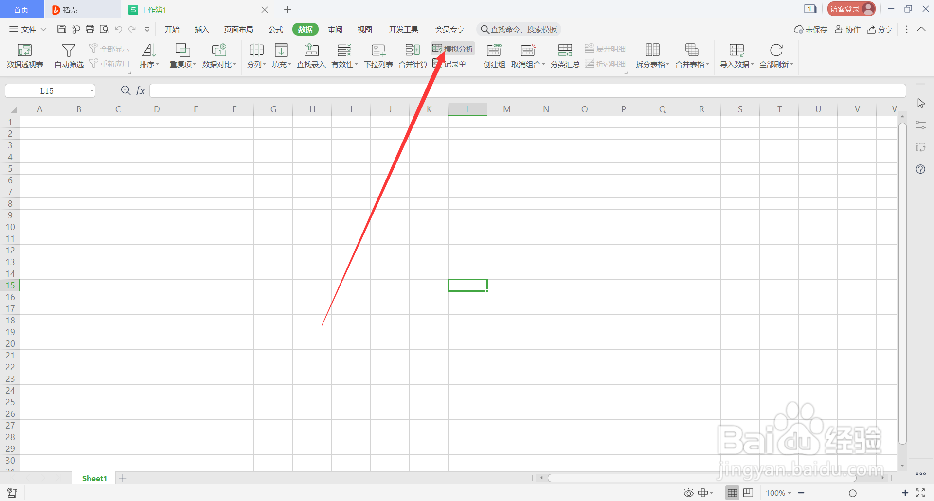The height and width of the screenshot is (501, 934).
Task: Open a new document tab with plus
Action: (287, 9)
